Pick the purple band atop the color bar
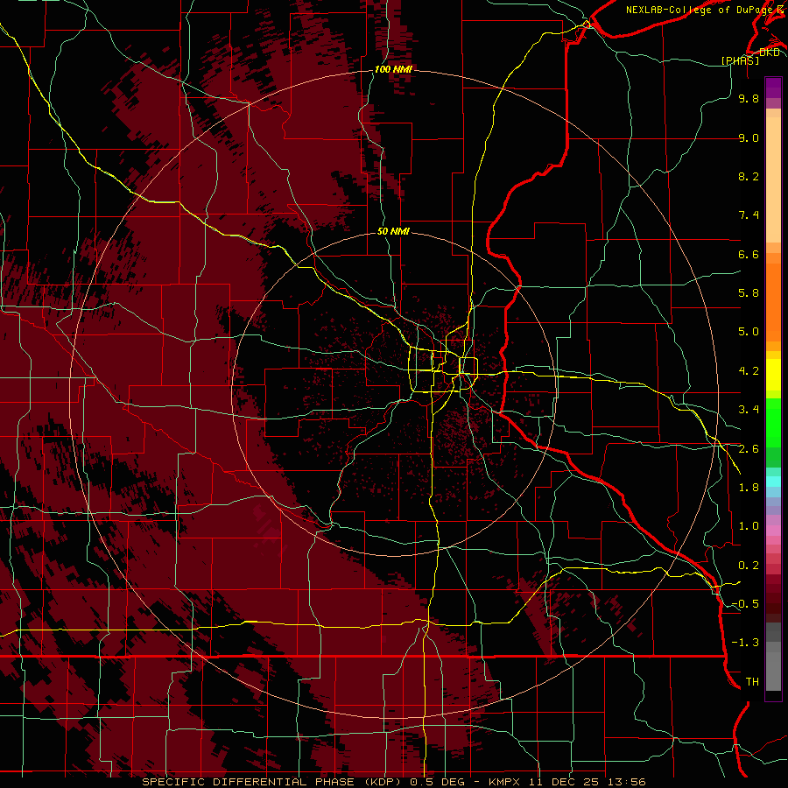788x788 pixels. coord(773,88)
